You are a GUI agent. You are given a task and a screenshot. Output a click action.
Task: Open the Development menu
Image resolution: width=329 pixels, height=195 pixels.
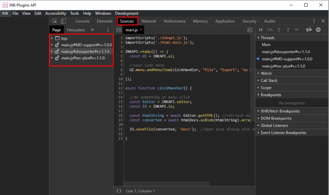pyautogui.click(x=127, y=13)
